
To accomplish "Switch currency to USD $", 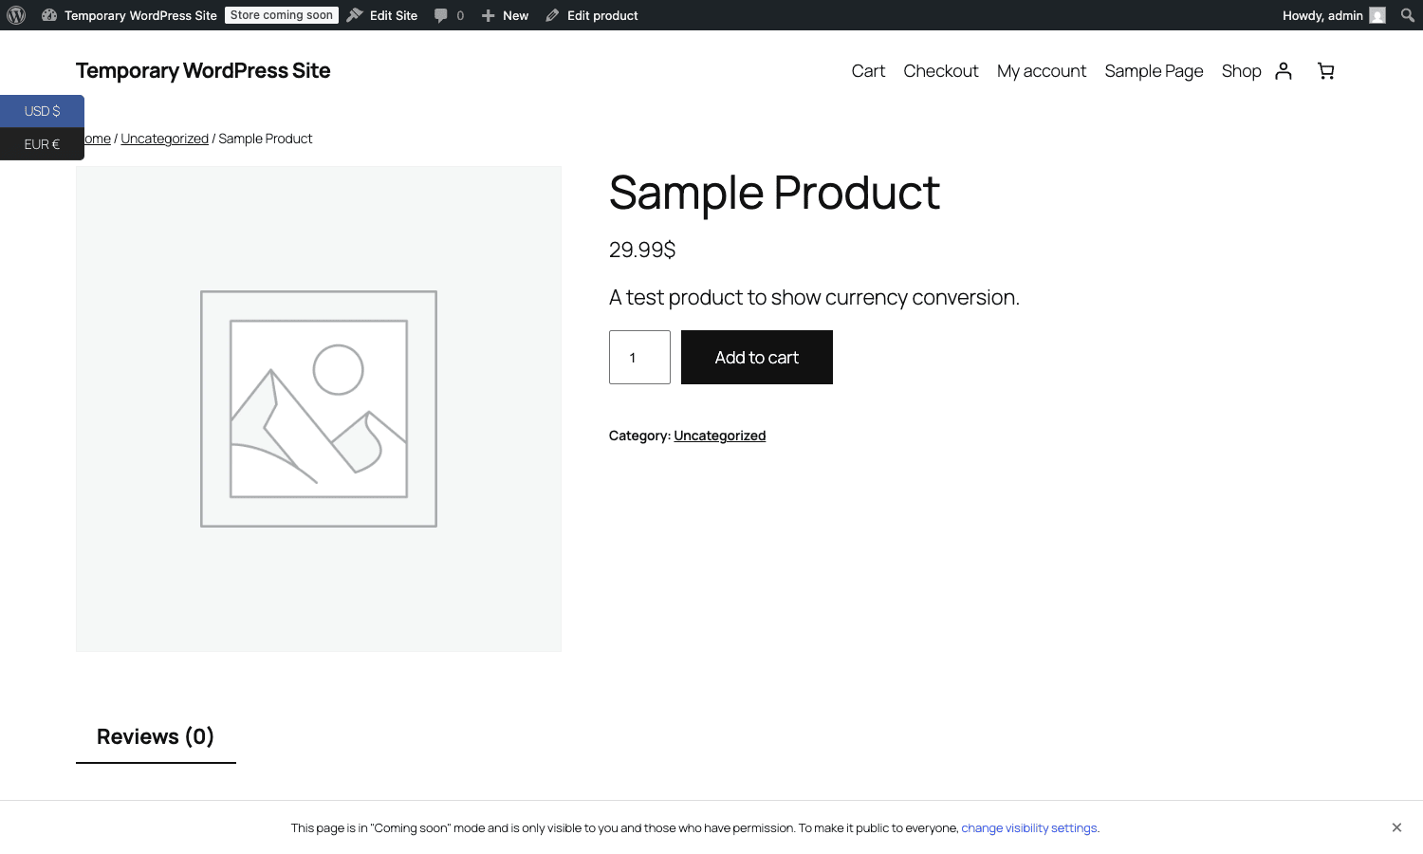I will click(x=42, y=111).
